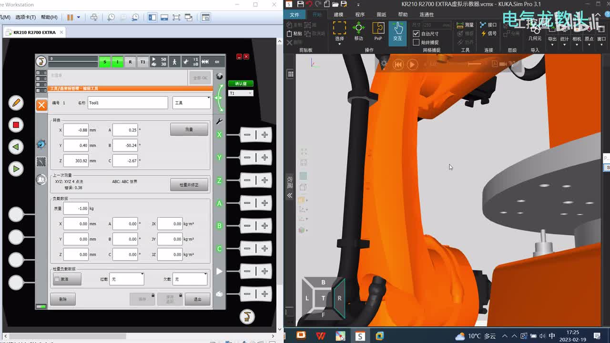Toggle the 自动尺寸 checkbox
The width and height of the screenshot is (610, 343).
pyautogui.click(x=416, y=34)
